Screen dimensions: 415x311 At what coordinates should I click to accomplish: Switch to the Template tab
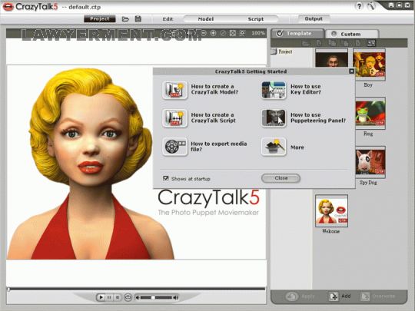297,34
